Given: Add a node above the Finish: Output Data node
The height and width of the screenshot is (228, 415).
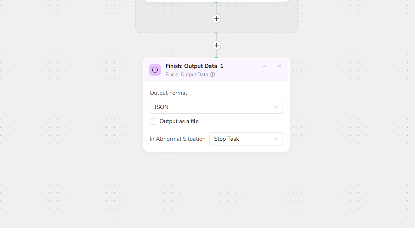Looking at the screenshot, I should (216, 45).
